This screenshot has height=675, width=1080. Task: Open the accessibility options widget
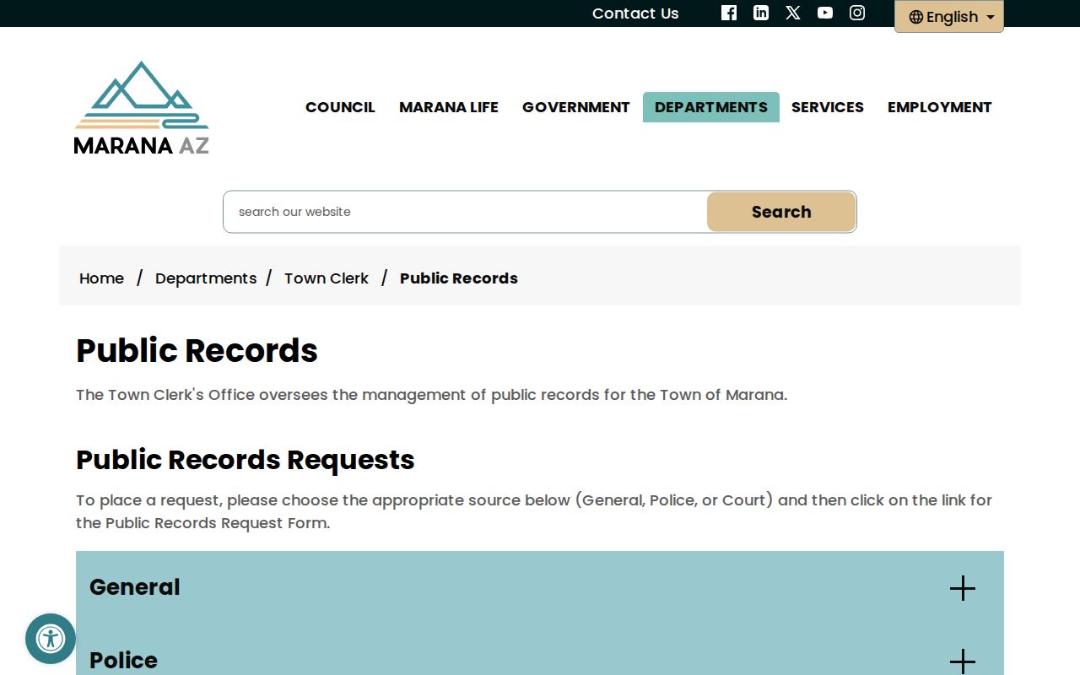click(51, 639)
